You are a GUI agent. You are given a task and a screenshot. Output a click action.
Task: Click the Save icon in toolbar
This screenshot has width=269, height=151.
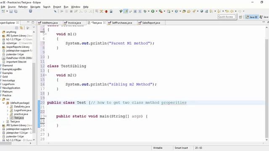click(11, 11)
